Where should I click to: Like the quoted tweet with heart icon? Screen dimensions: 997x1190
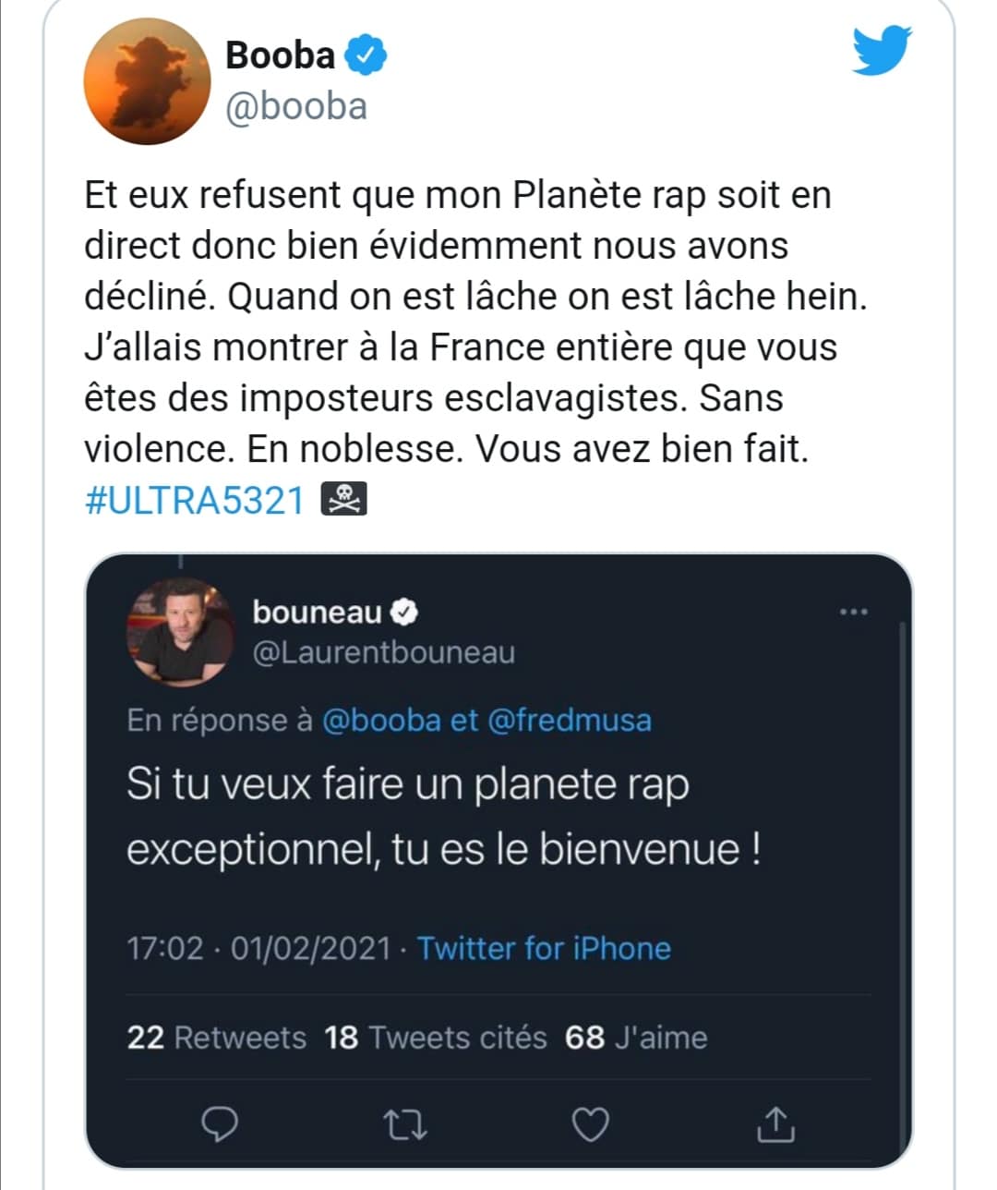click(591, 1124)
